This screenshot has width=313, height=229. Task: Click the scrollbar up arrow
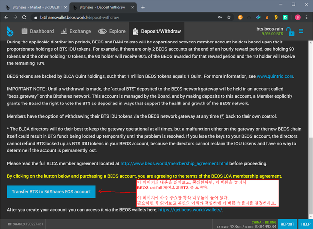(311, 42)
